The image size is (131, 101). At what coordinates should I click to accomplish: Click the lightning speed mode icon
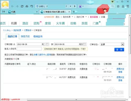click(67, 6)
